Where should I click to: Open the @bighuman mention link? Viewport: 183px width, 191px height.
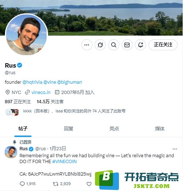[x=70, y=82]
